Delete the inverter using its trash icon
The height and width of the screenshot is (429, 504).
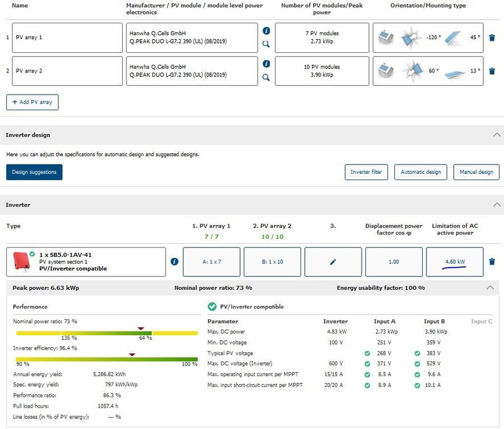point(492,261)
